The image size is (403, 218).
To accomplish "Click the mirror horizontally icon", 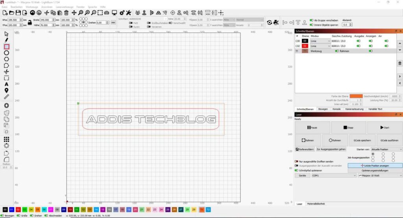I will [159, 13].
